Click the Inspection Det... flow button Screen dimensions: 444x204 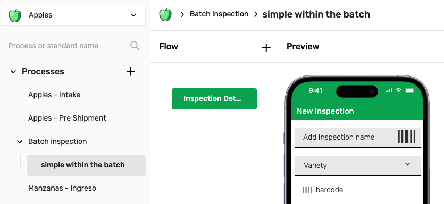point(214,99)
